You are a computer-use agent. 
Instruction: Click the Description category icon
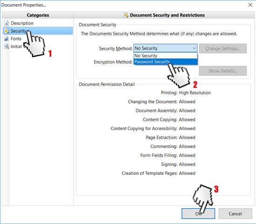(7, 23)
